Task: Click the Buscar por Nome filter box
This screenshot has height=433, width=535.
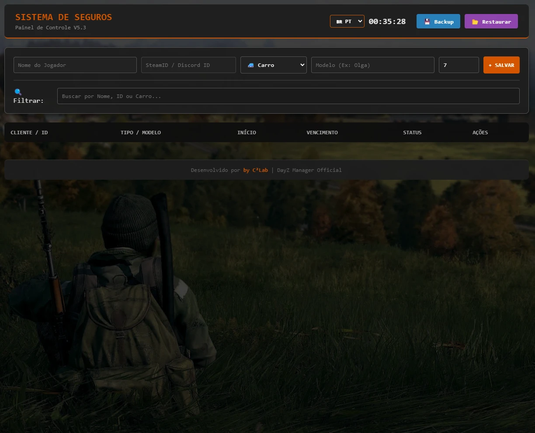Action: point(288,96)
